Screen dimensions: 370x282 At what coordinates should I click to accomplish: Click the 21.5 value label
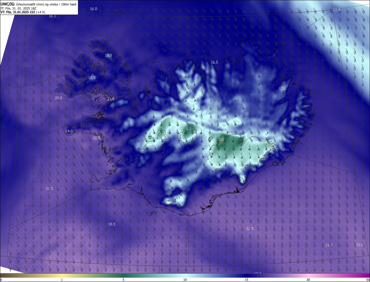click(49, 189)
